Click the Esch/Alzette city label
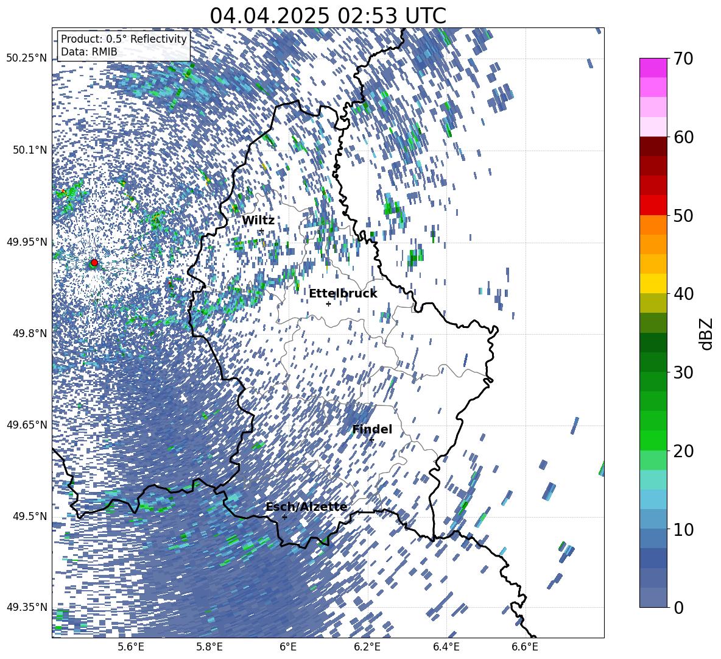 point(306,507)
